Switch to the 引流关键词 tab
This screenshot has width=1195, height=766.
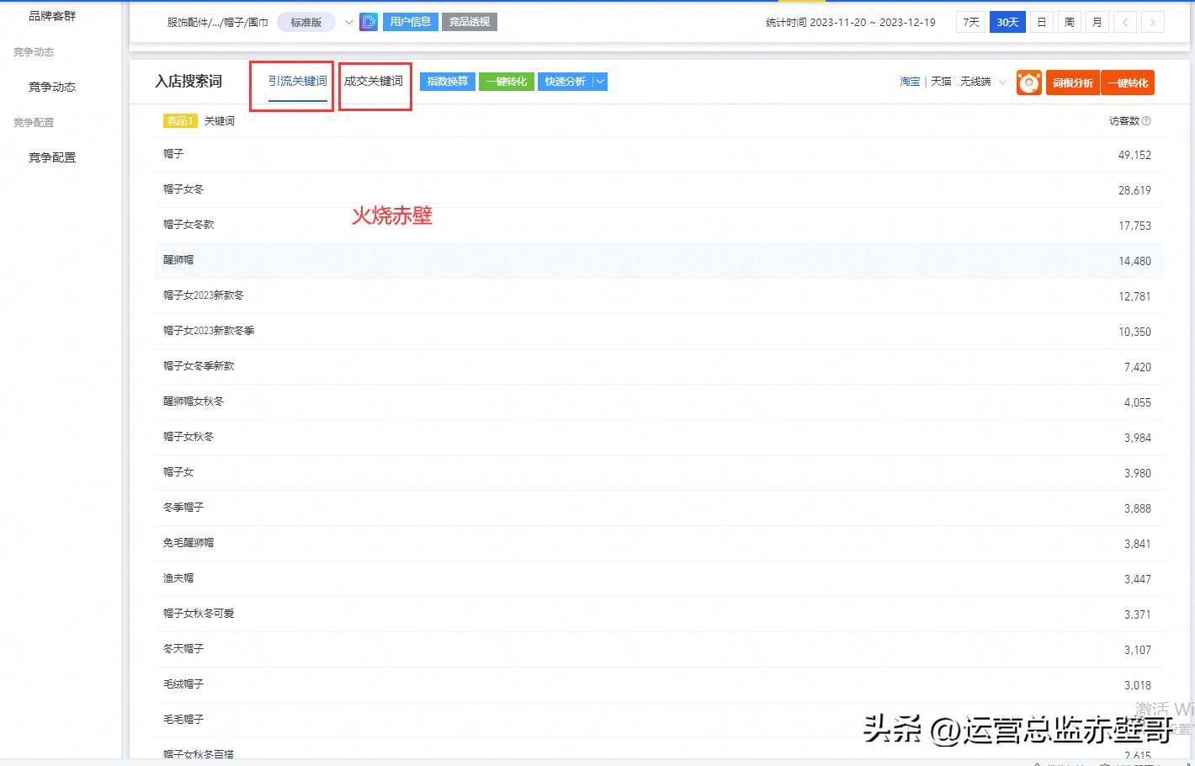pyautogui.click(x=298, y=82)
